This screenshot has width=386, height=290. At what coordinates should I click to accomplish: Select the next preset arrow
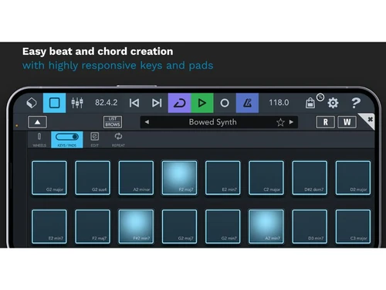291,122
